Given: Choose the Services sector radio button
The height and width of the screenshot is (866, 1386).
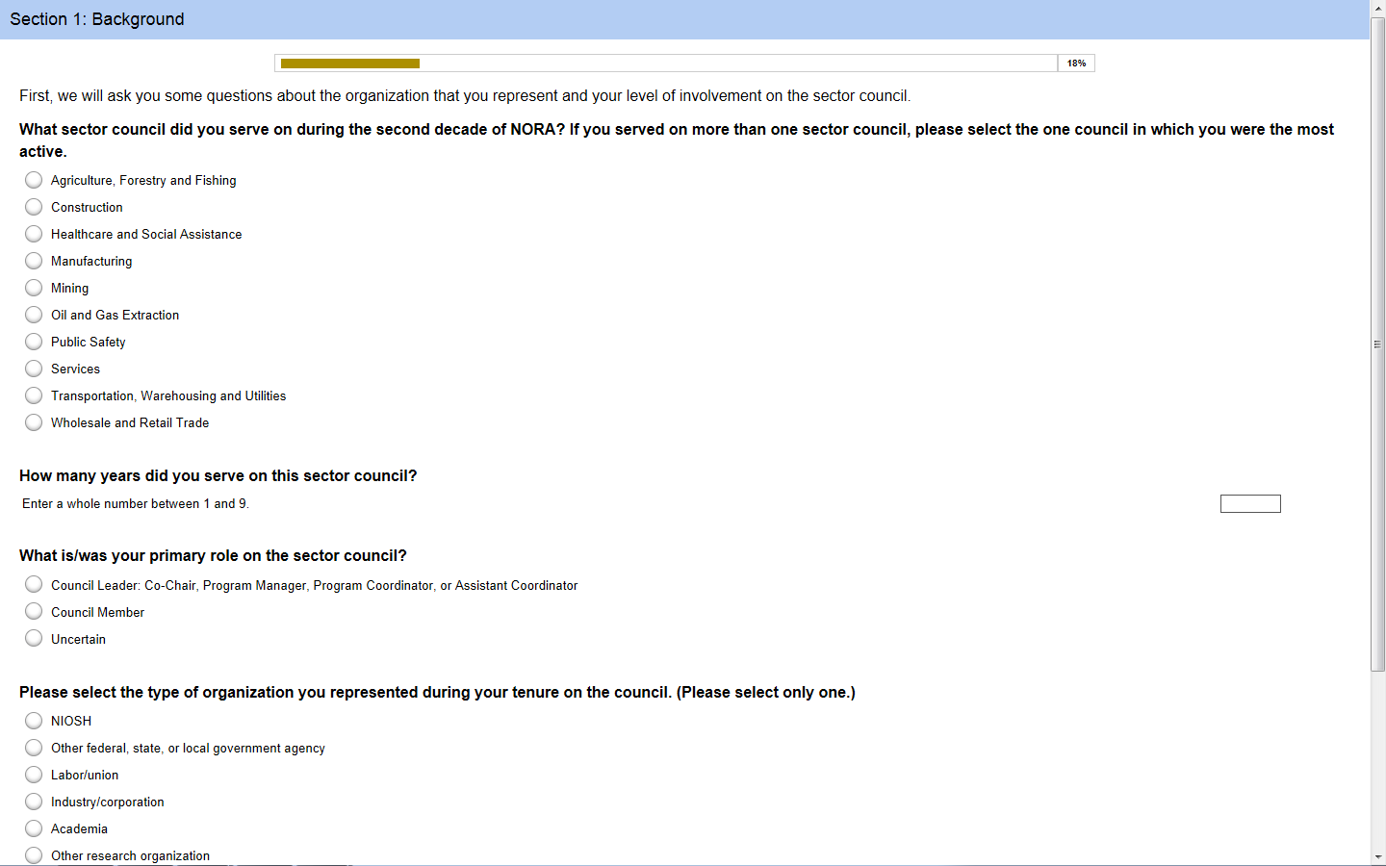Looking at the screenshot, I should click(x=34, y=369).
